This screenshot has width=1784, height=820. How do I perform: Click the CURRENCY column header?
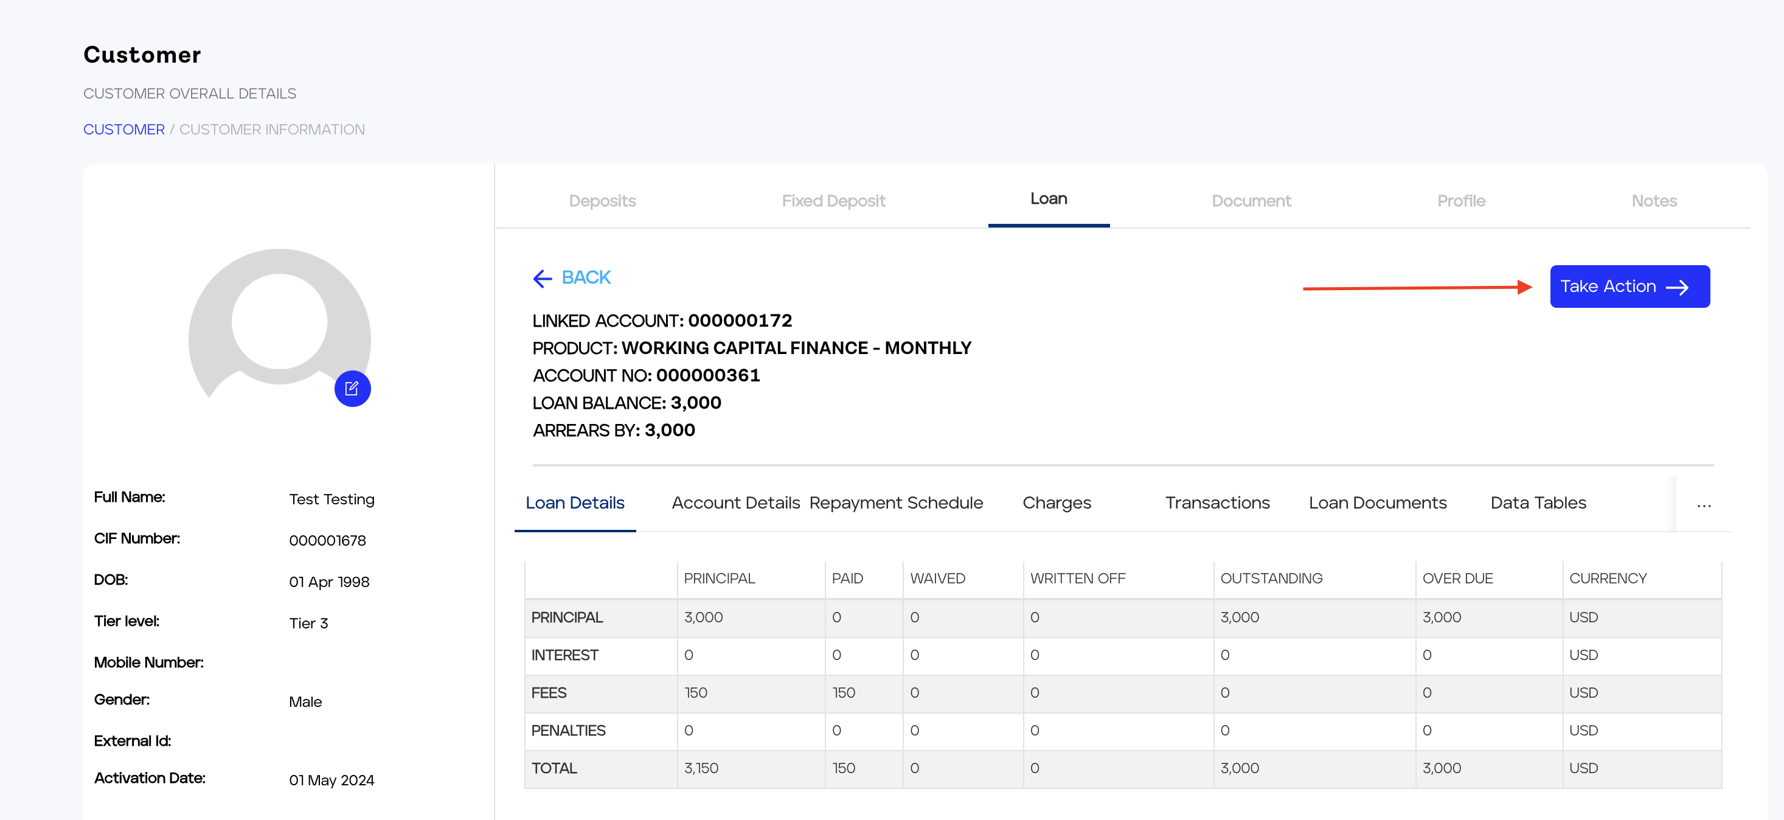point(1608,579)
